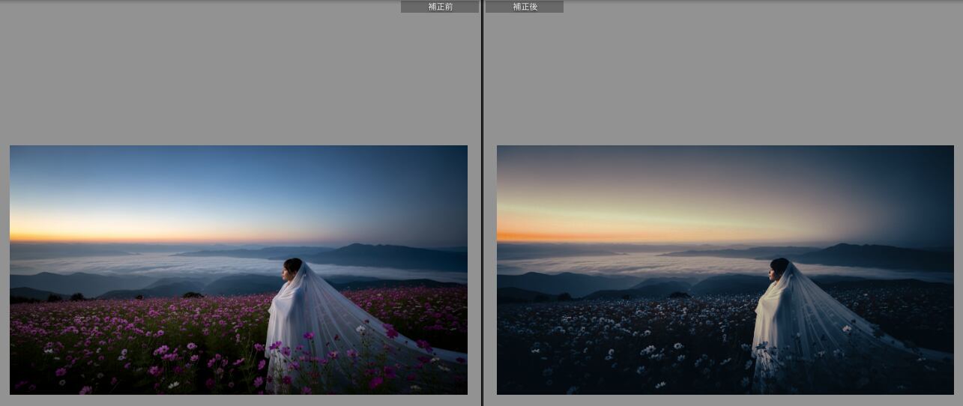Screen dimensions: 963x406
Task: Select the woman's face in the before photo
Action: 288,271
